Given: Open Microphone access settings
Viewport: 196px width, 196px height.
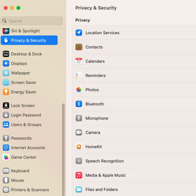Looking at the screenshot, I should coord(135,118).
